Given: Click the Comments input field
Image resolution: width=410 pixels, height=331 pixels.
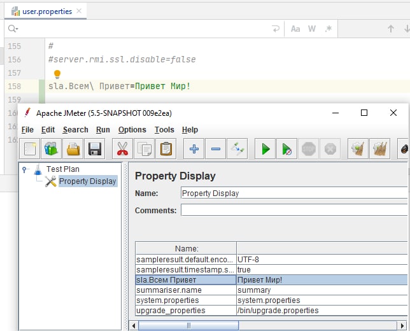Looking at the screenshot, I should pos(294,211).
